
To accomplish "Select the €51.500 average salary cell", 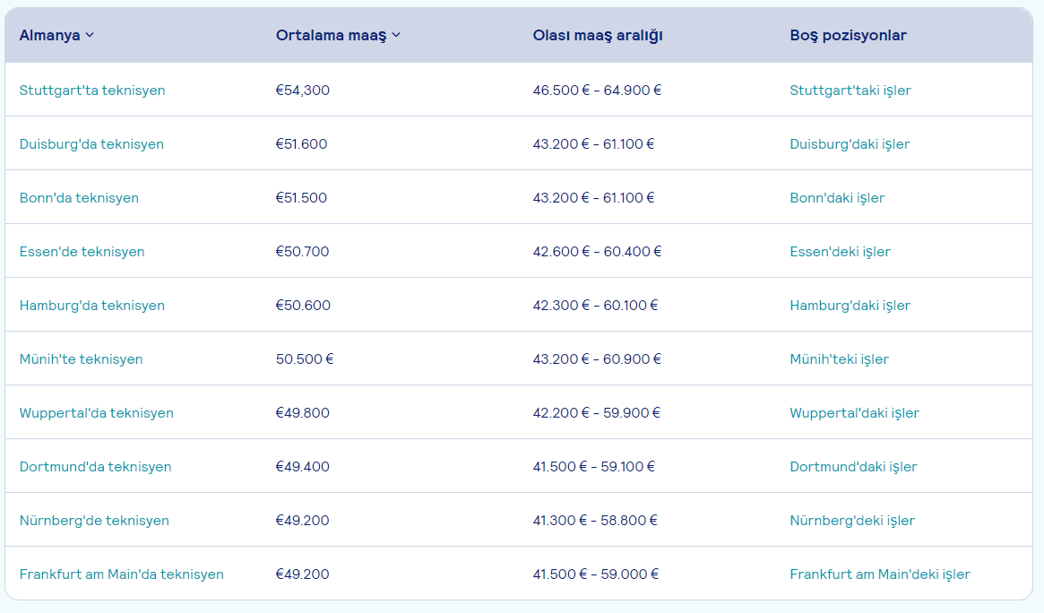I will click(302, 198).
